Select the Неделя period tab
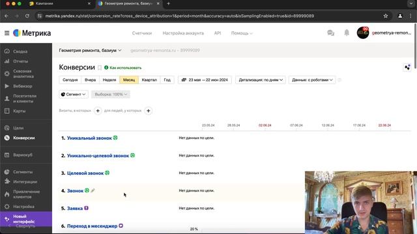417x234 pixels. (x=109, y=80)
